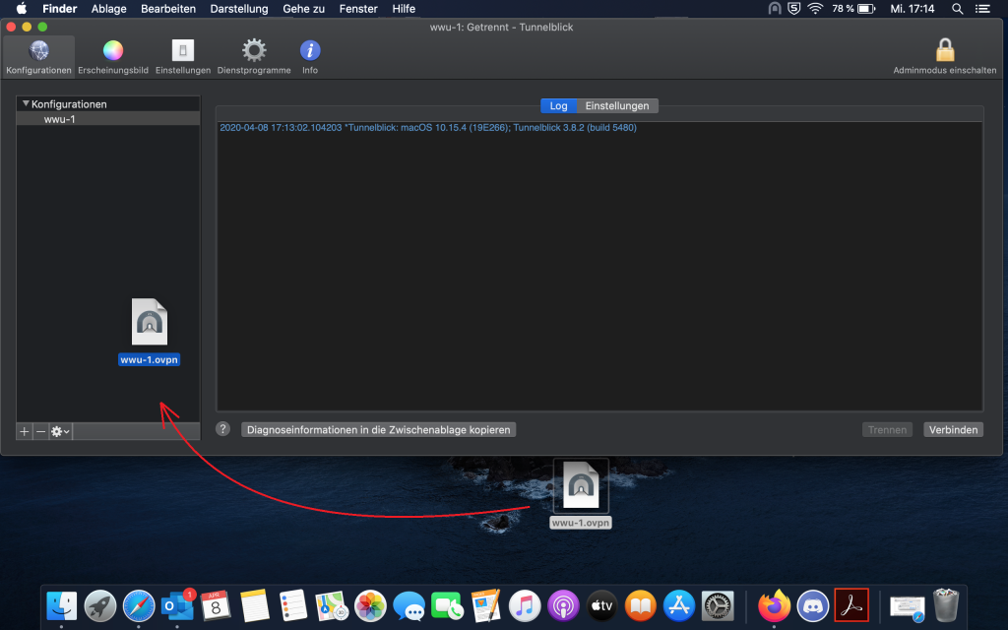Open Safari from the Dock
This screenshot has width=1008, height=630.
click(x=139, y=605)
